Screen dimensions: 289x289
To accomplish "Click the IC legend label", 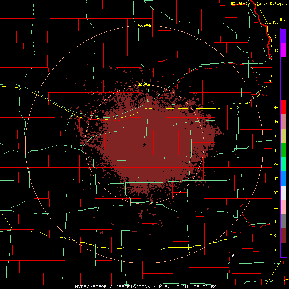I will [276, 207].
